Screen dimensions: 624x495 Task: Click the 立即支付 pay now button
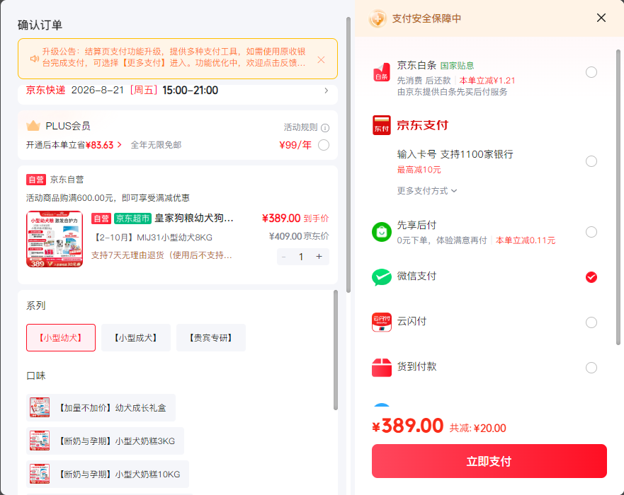tap(489, 461)
